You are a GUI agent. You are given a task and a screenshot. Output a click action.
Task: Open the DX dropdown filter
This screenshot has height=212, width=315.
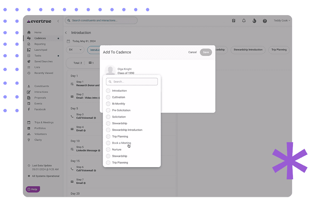[x=75, y=50]
